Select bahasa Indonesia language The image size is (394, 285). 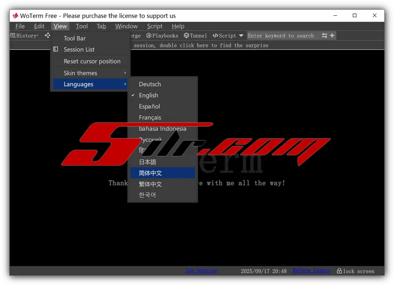click(163, 128)
